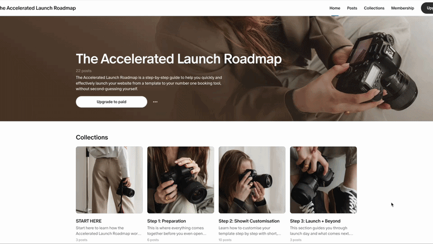
Task: Open the Membership tab
Action: point(402,8)
